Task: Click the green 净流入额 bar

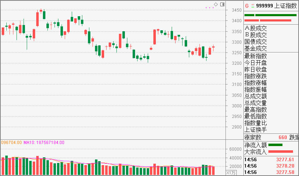Action: coord(275,145)
